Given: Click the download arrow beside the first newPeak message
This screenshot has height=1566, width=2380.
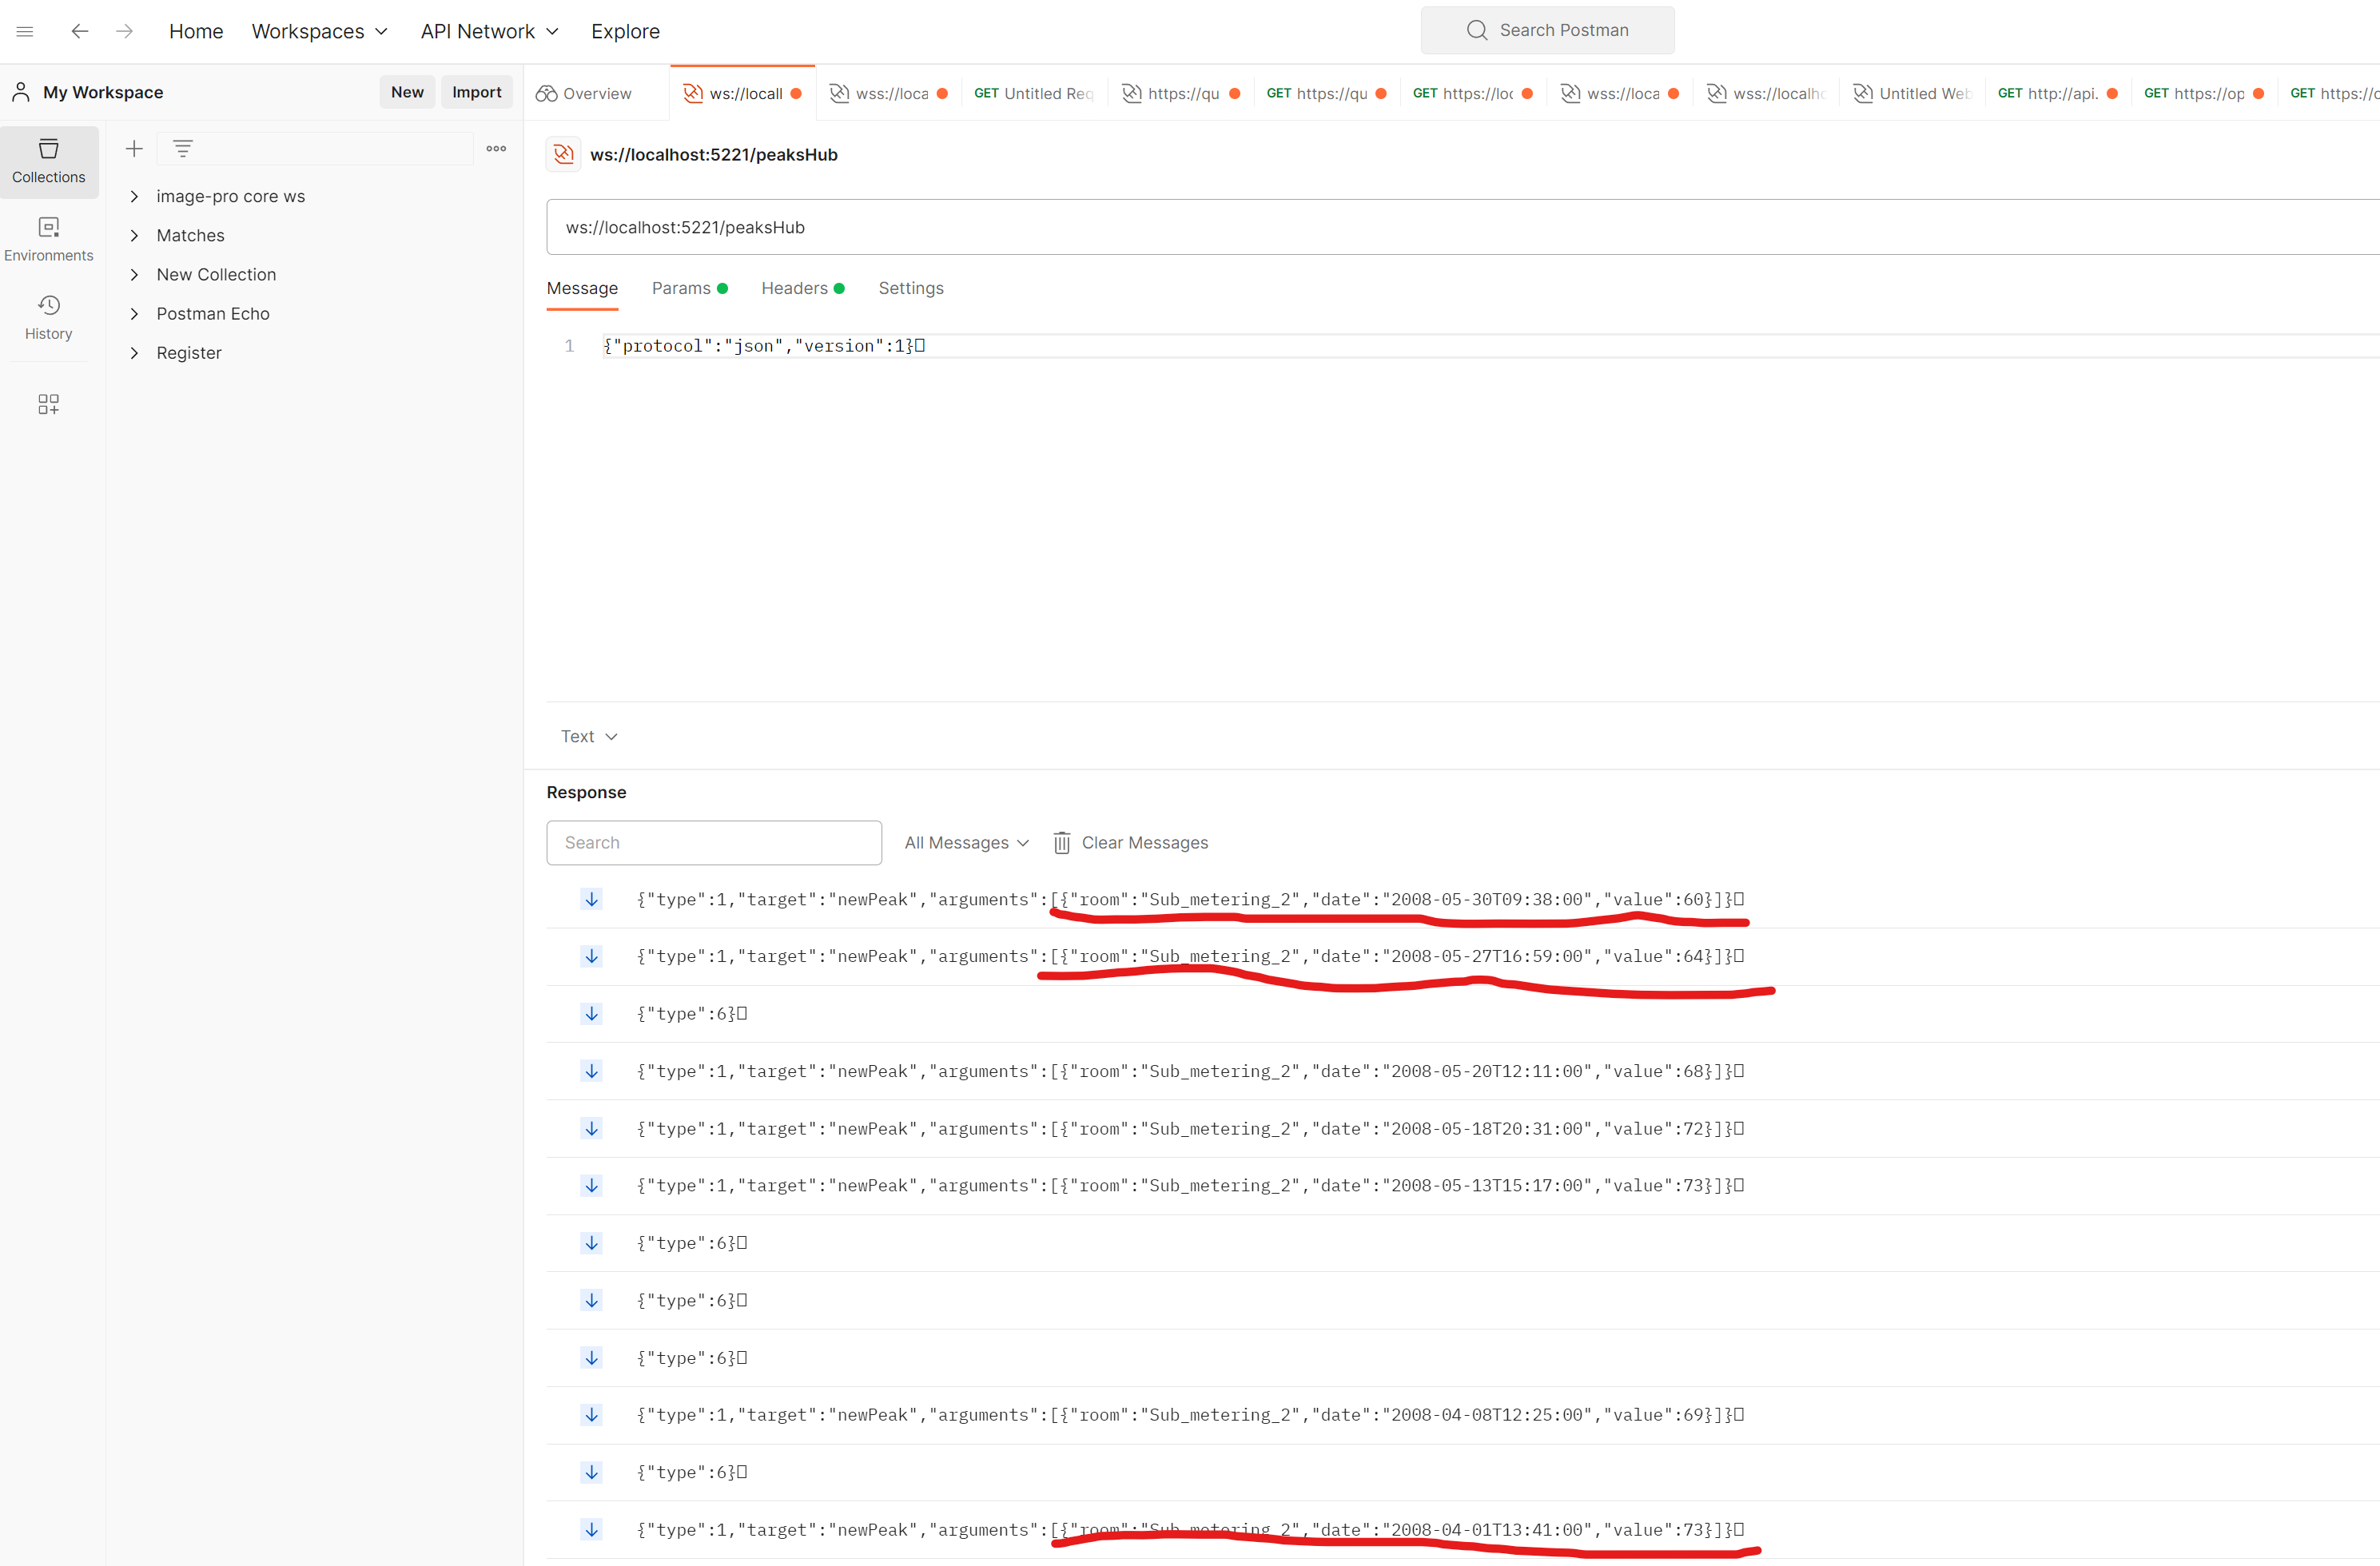Looking at the screenshot, I should (x=591, y=898).
